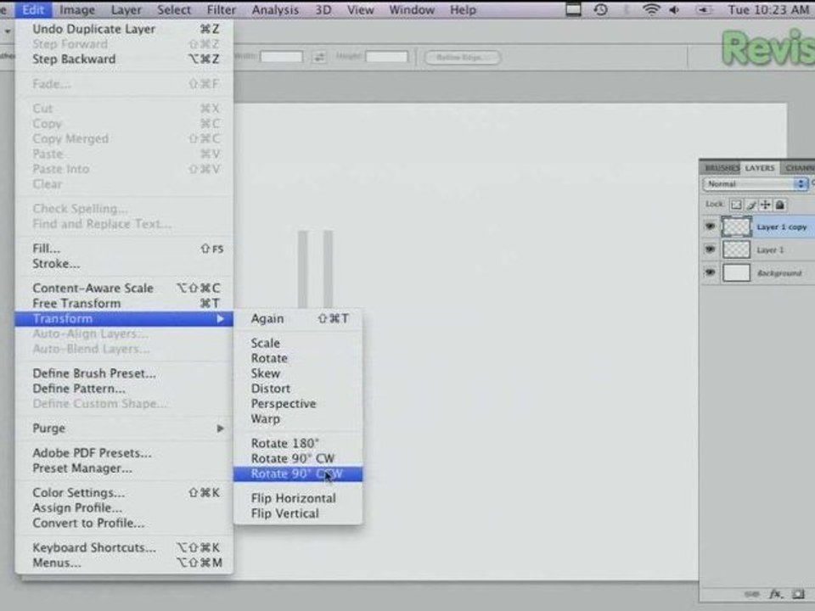Click Content-Aware Scale

point(124,288)
